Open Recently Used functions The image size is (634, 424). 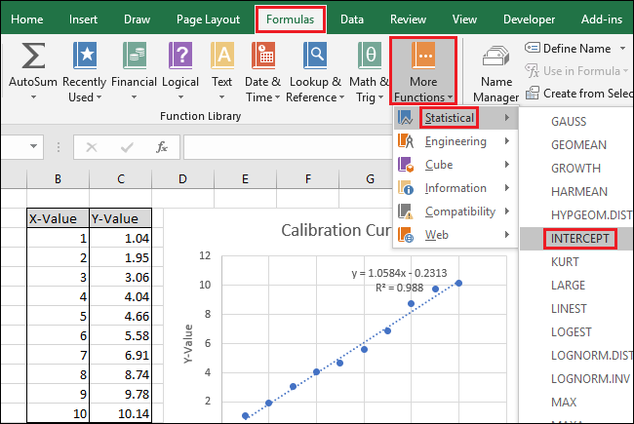pos(84,58)
